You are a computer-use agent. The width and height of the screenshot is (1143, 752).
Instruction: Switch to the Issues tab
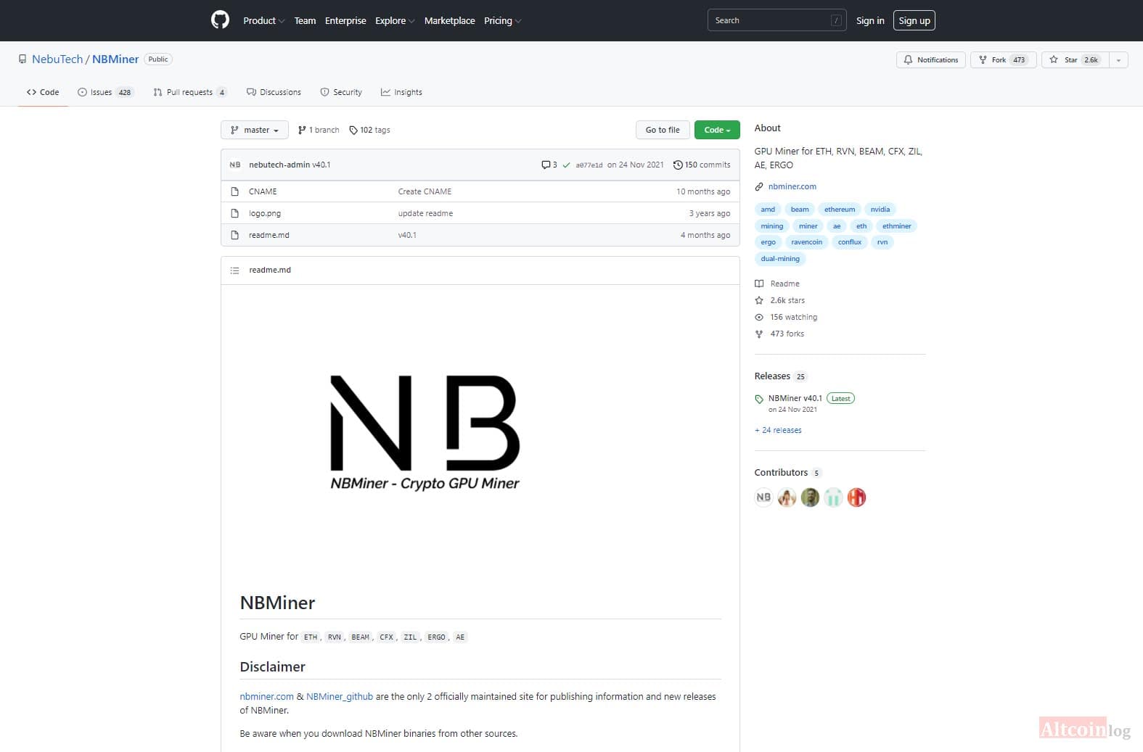pos(105,93)
